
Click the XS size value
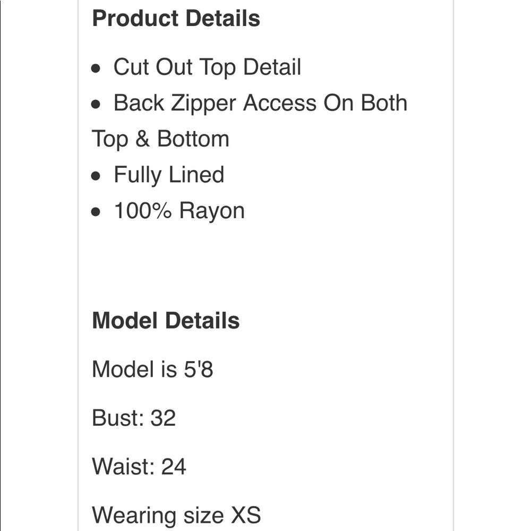pyautogui.click(x=245, y=515)
